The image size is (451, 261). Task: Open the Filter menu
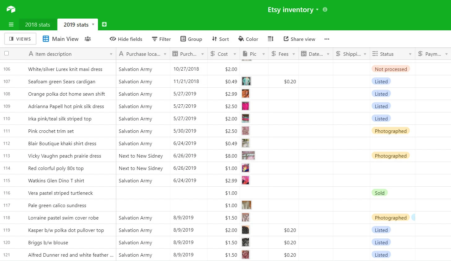tap(161, 39)
